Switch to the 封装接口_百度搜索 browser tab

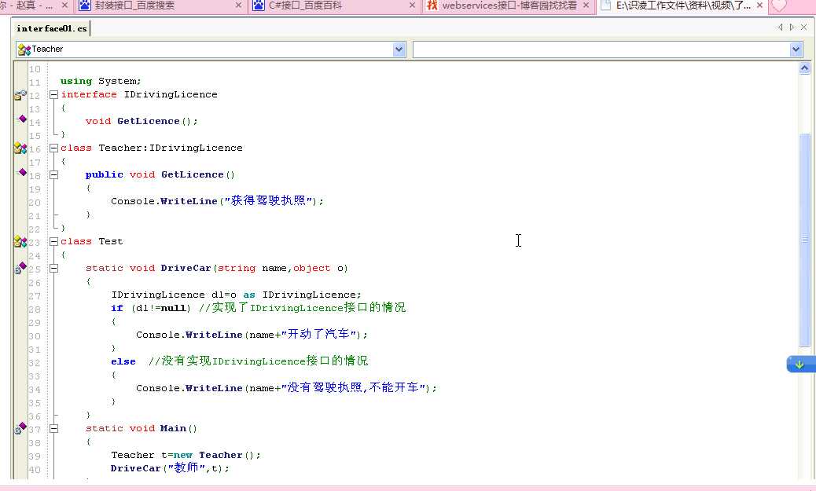161,5
